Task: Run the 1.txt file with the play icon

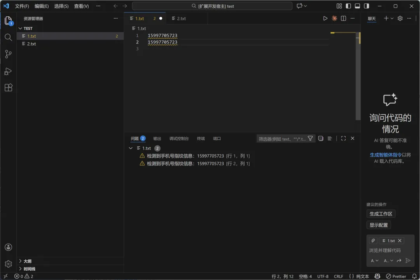Action: (325, 18)
